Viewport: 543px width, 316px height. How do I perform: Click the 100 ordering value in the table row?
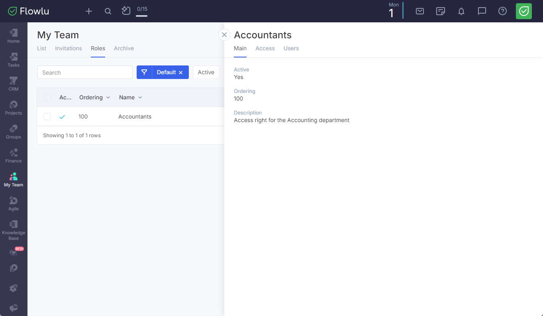tap(83, 117)
